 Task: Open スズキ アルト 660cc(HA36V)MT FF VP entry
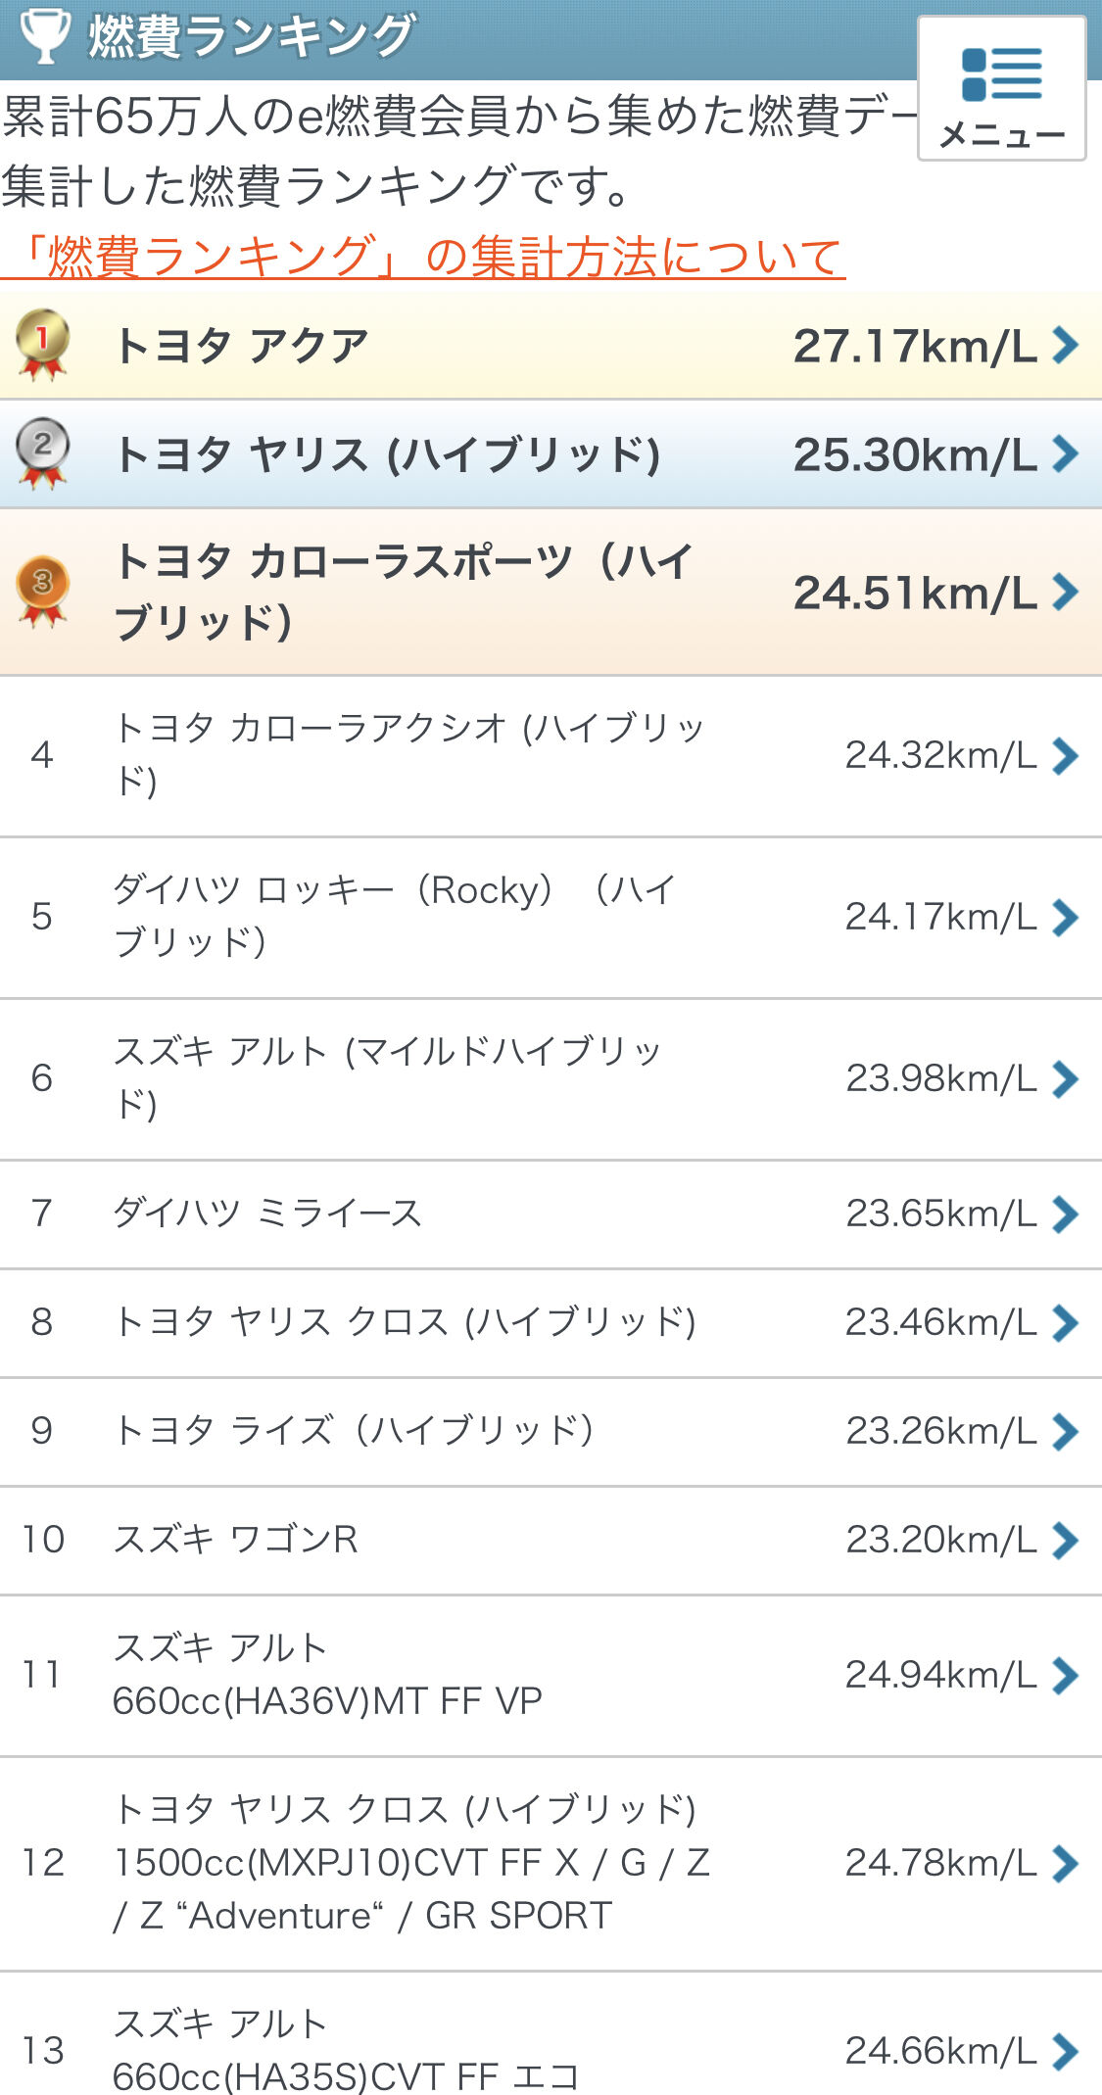pyautogui.click(x=551, y=1676)
